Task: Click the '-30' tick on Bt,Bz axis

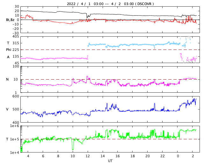Action: 16,33
